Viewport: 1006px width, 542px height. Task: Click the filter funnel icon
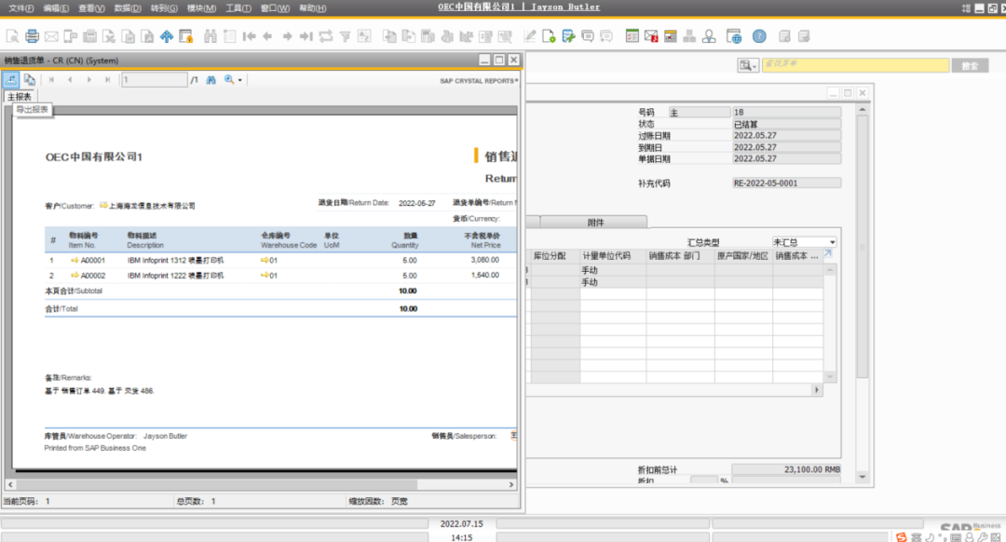(x=346, y=36)
